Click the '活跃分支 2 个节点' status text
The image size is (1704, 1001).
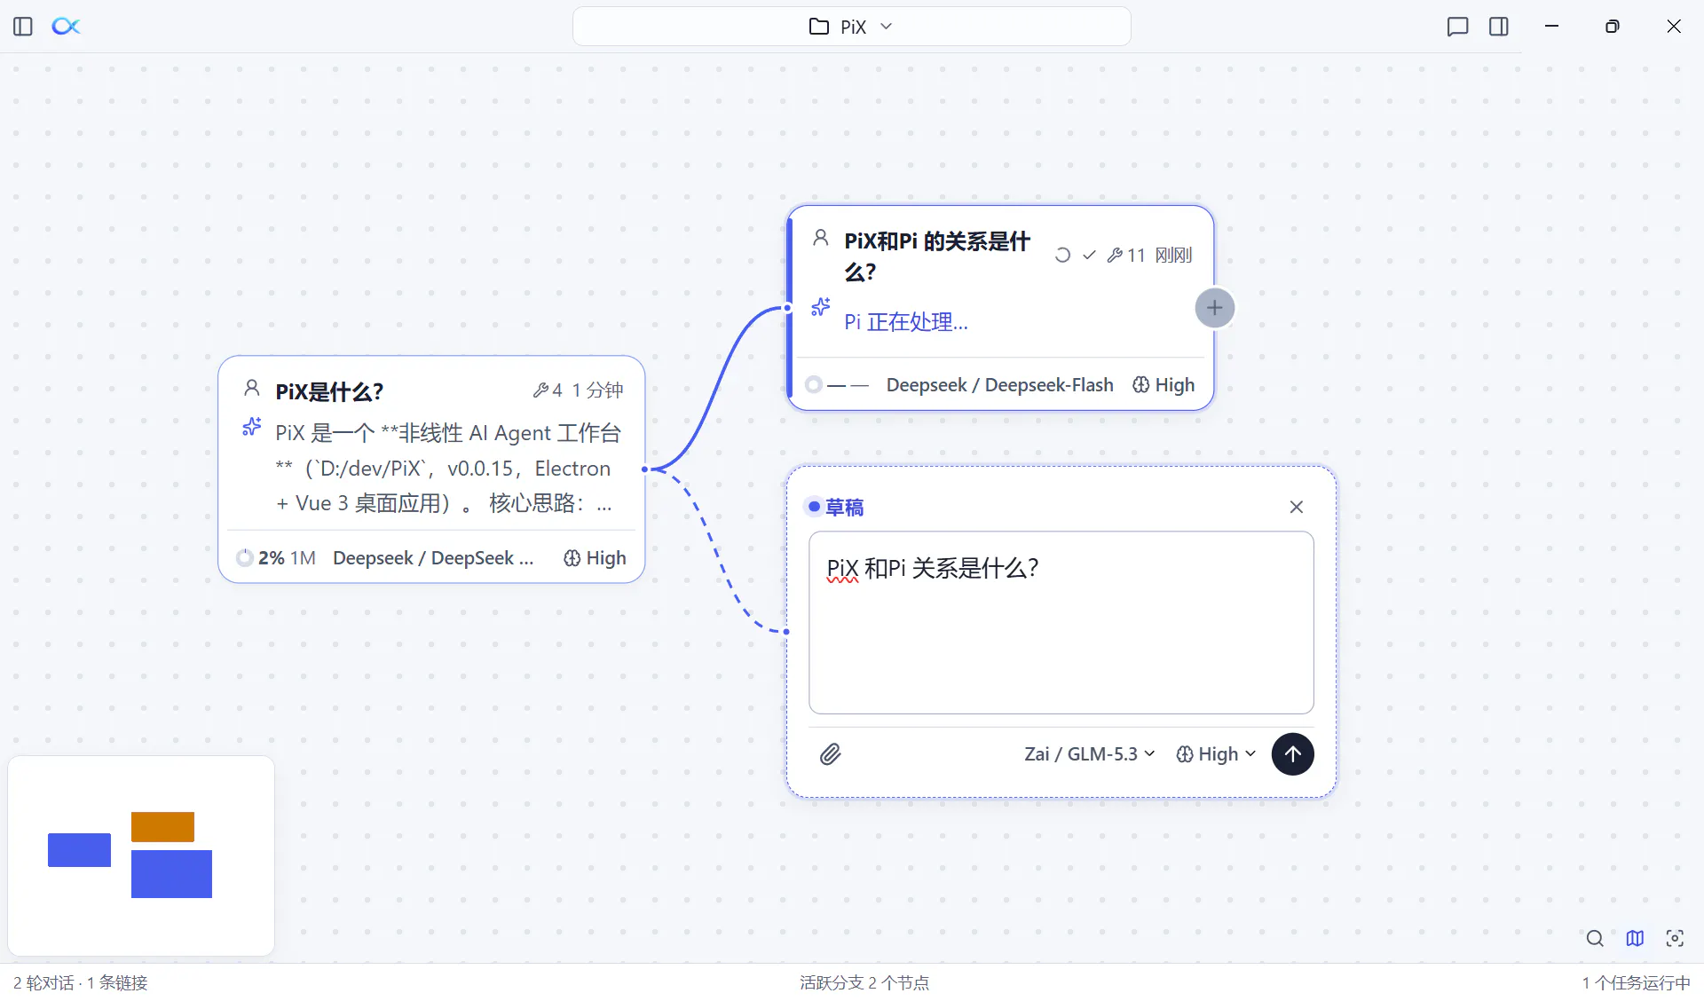point(864,983)
